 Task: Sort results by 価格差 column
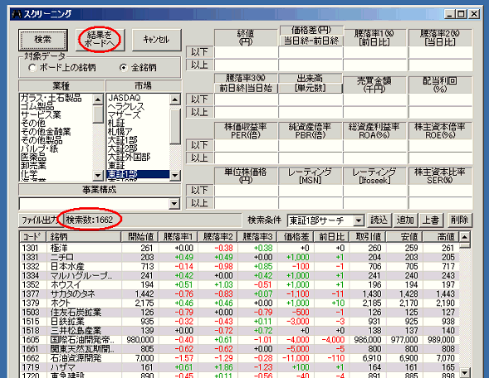coord(296,237)
